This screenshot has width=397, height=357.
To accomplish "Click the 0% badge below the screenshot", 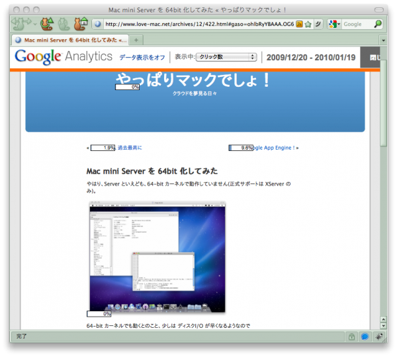I will click(99, 314).
